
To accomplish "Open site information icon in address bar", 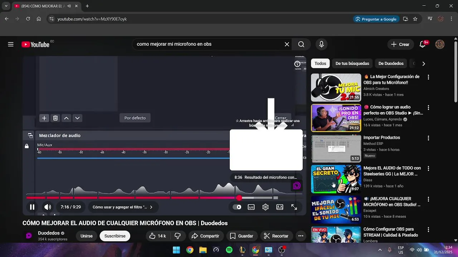I will [x=51, y=19].
